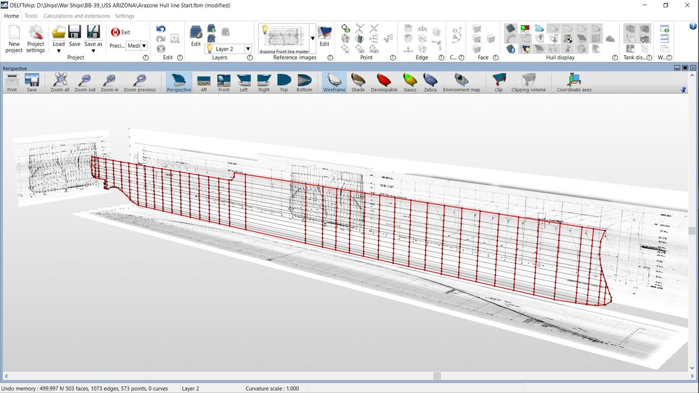Toggle the Wireframe display mode
Viewport: 699px width, 393px height.
point(334,83)
